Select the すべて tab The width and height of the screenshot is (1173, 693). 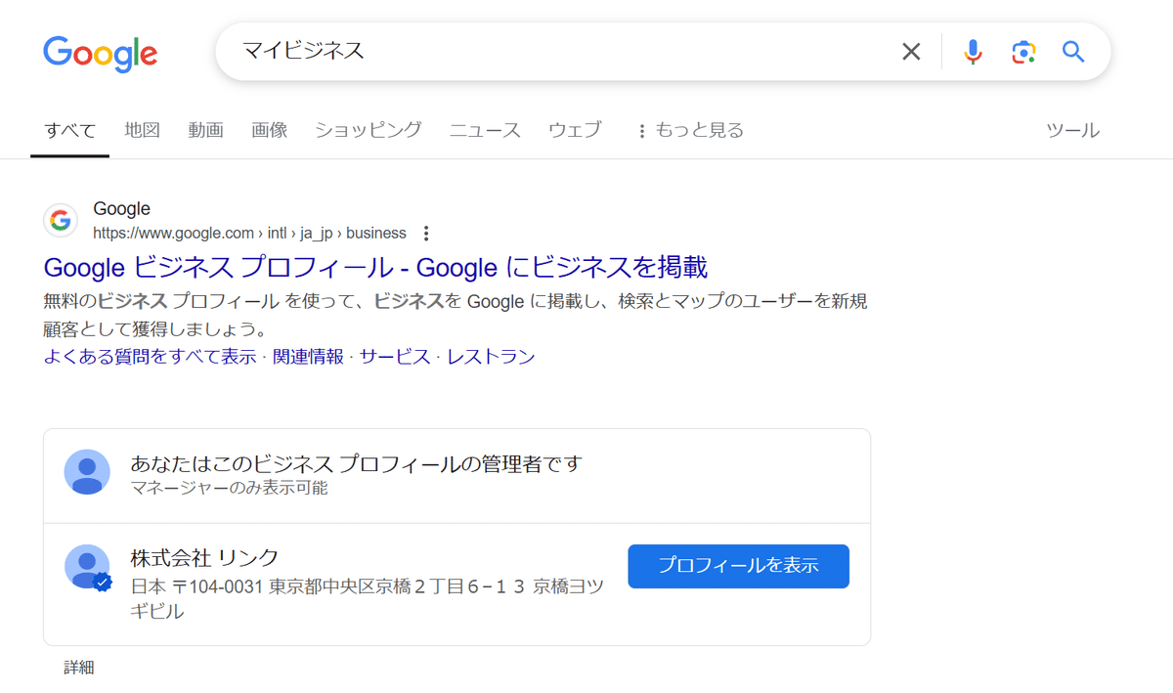point(70,130)
